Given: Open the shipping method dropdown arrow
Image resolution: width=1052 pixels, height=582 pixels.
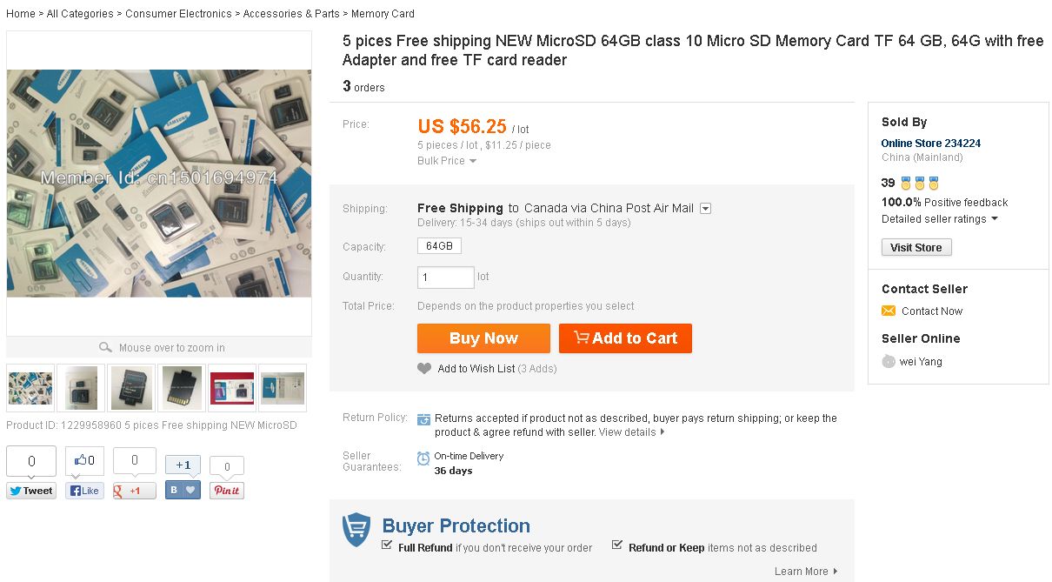Looking at the screenshot, I should (706, 208).
